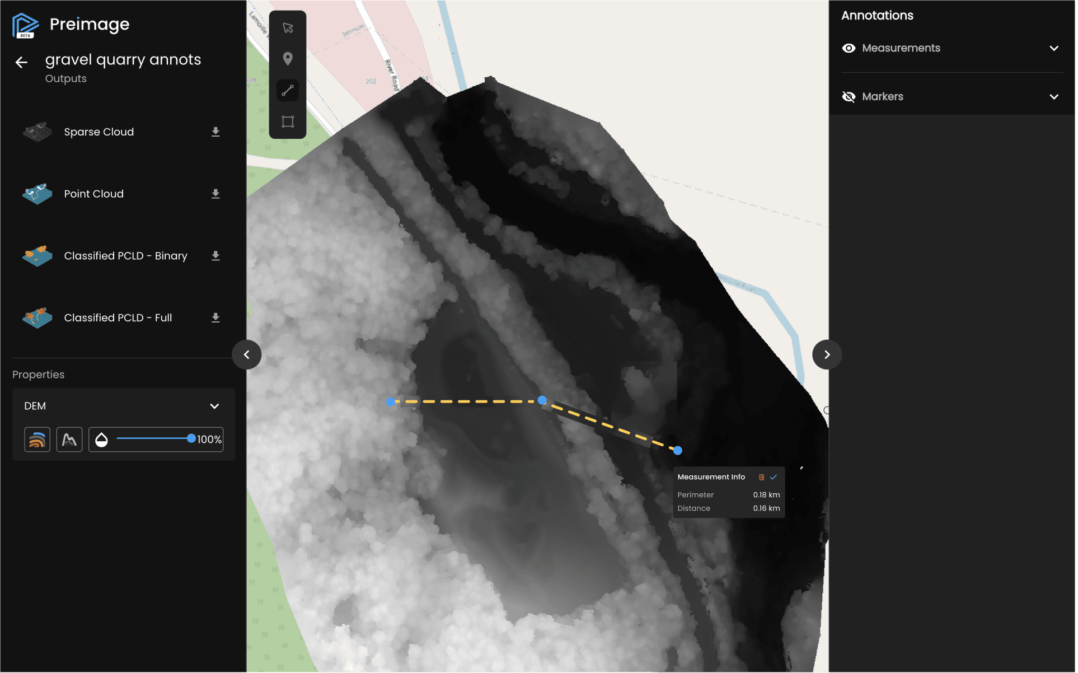Open the Point Cloud output
1078x673 pixels.
coord(93,194)
